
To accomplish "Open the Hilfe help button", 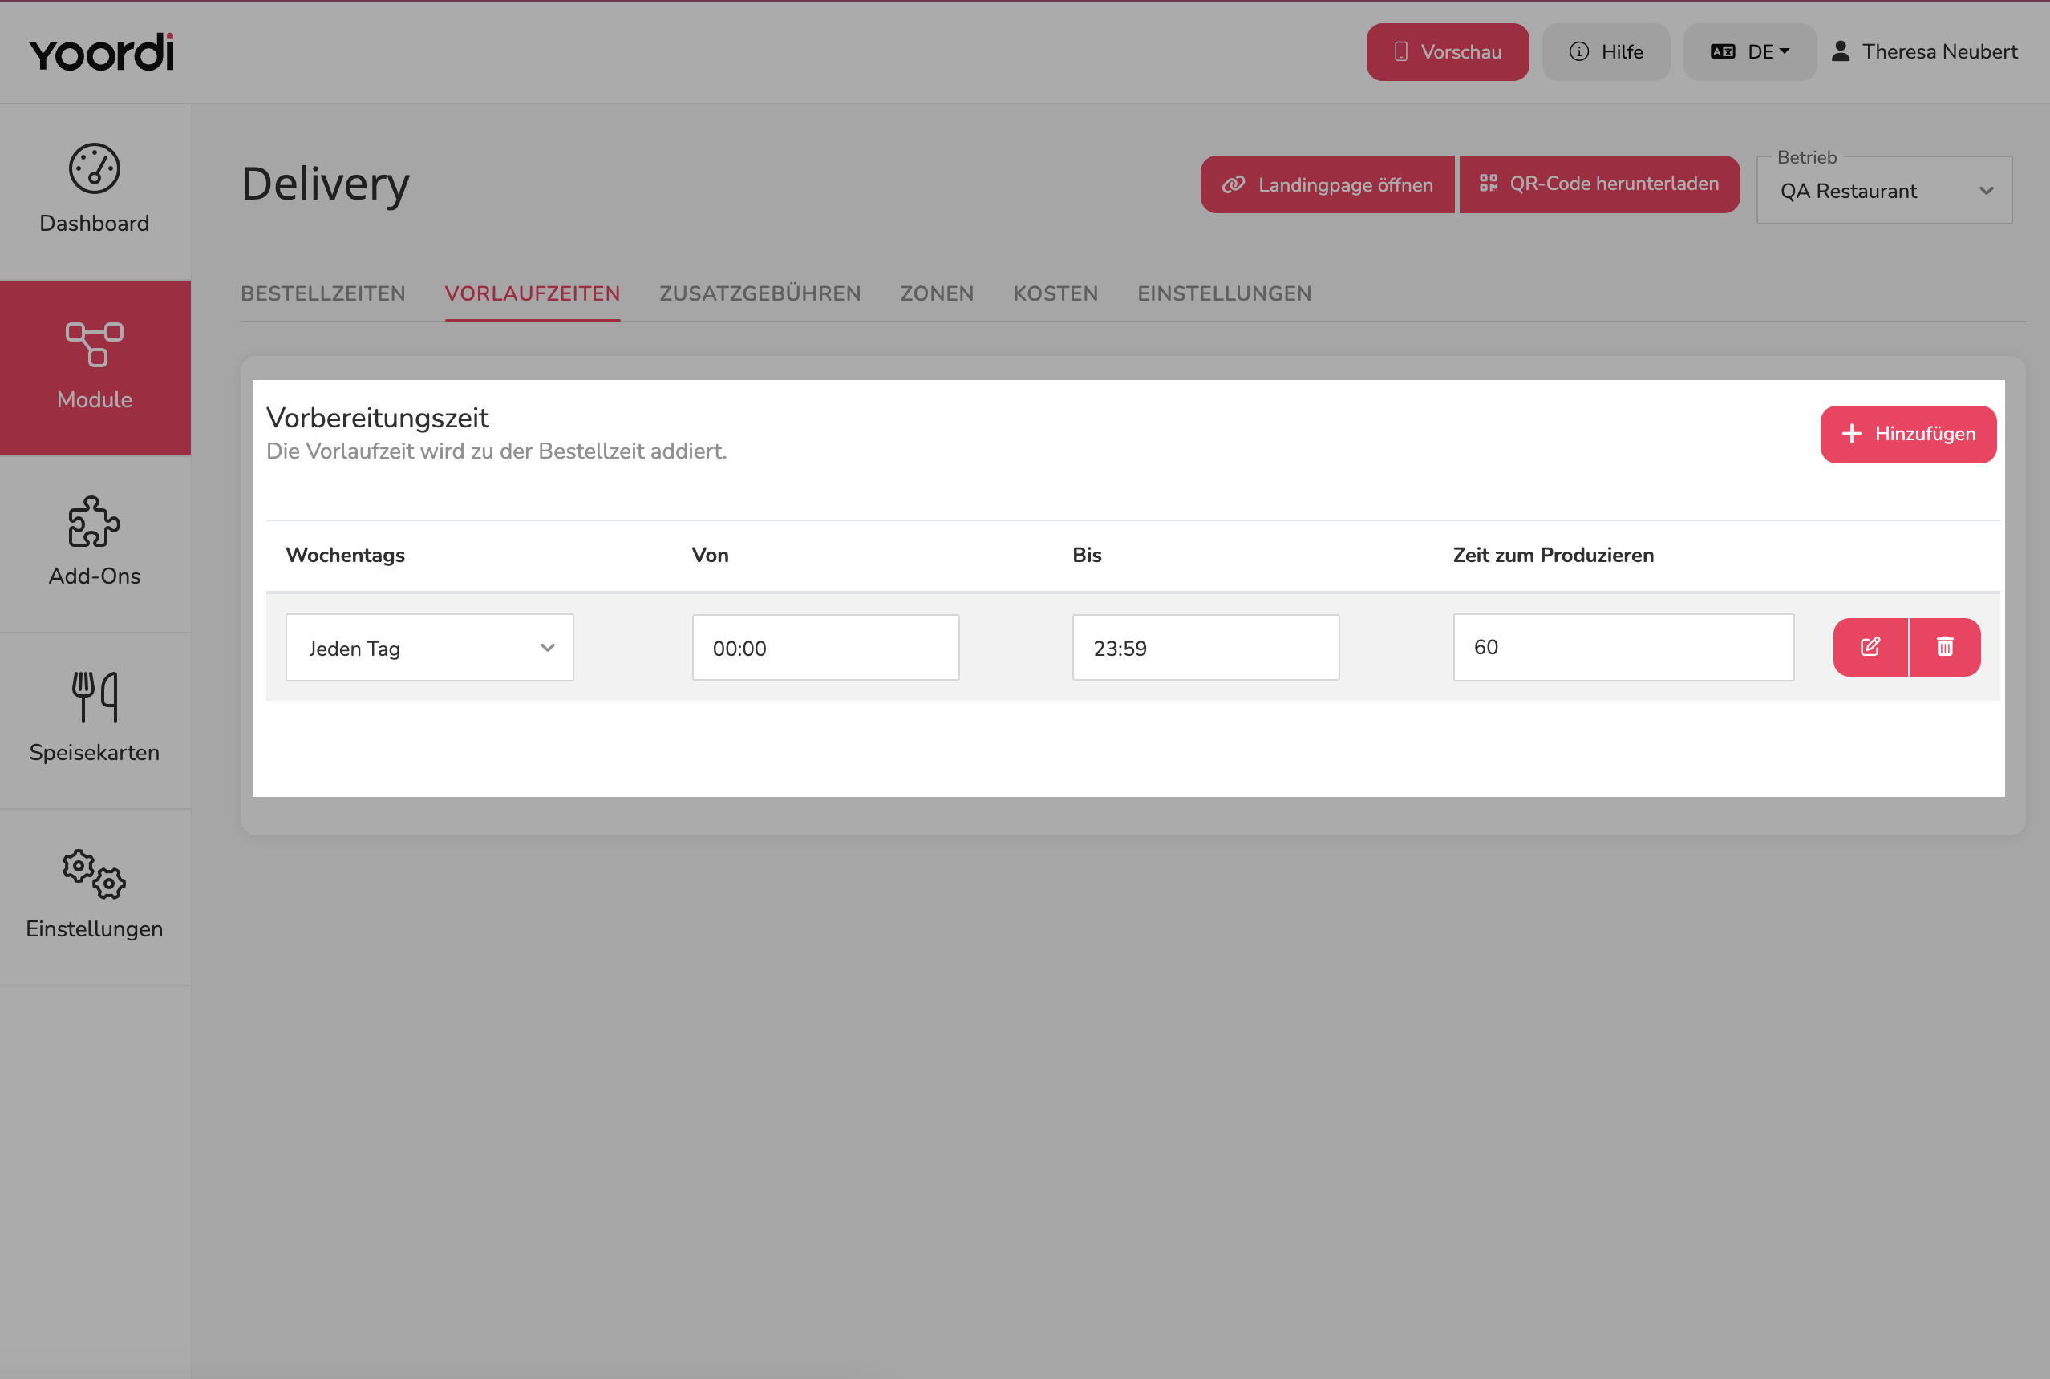I will click(1606, 52).
